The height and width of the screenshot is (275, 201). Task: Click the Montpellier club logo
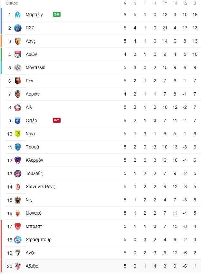[x=18, y=68]
